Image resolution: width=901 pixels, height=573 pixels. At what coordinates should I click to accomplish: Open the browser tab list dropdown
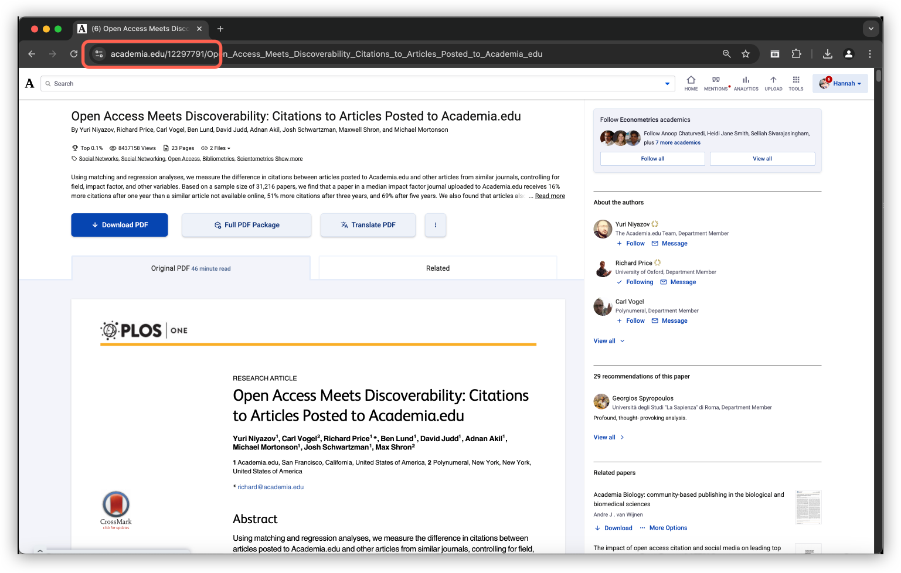coord(871,29)
